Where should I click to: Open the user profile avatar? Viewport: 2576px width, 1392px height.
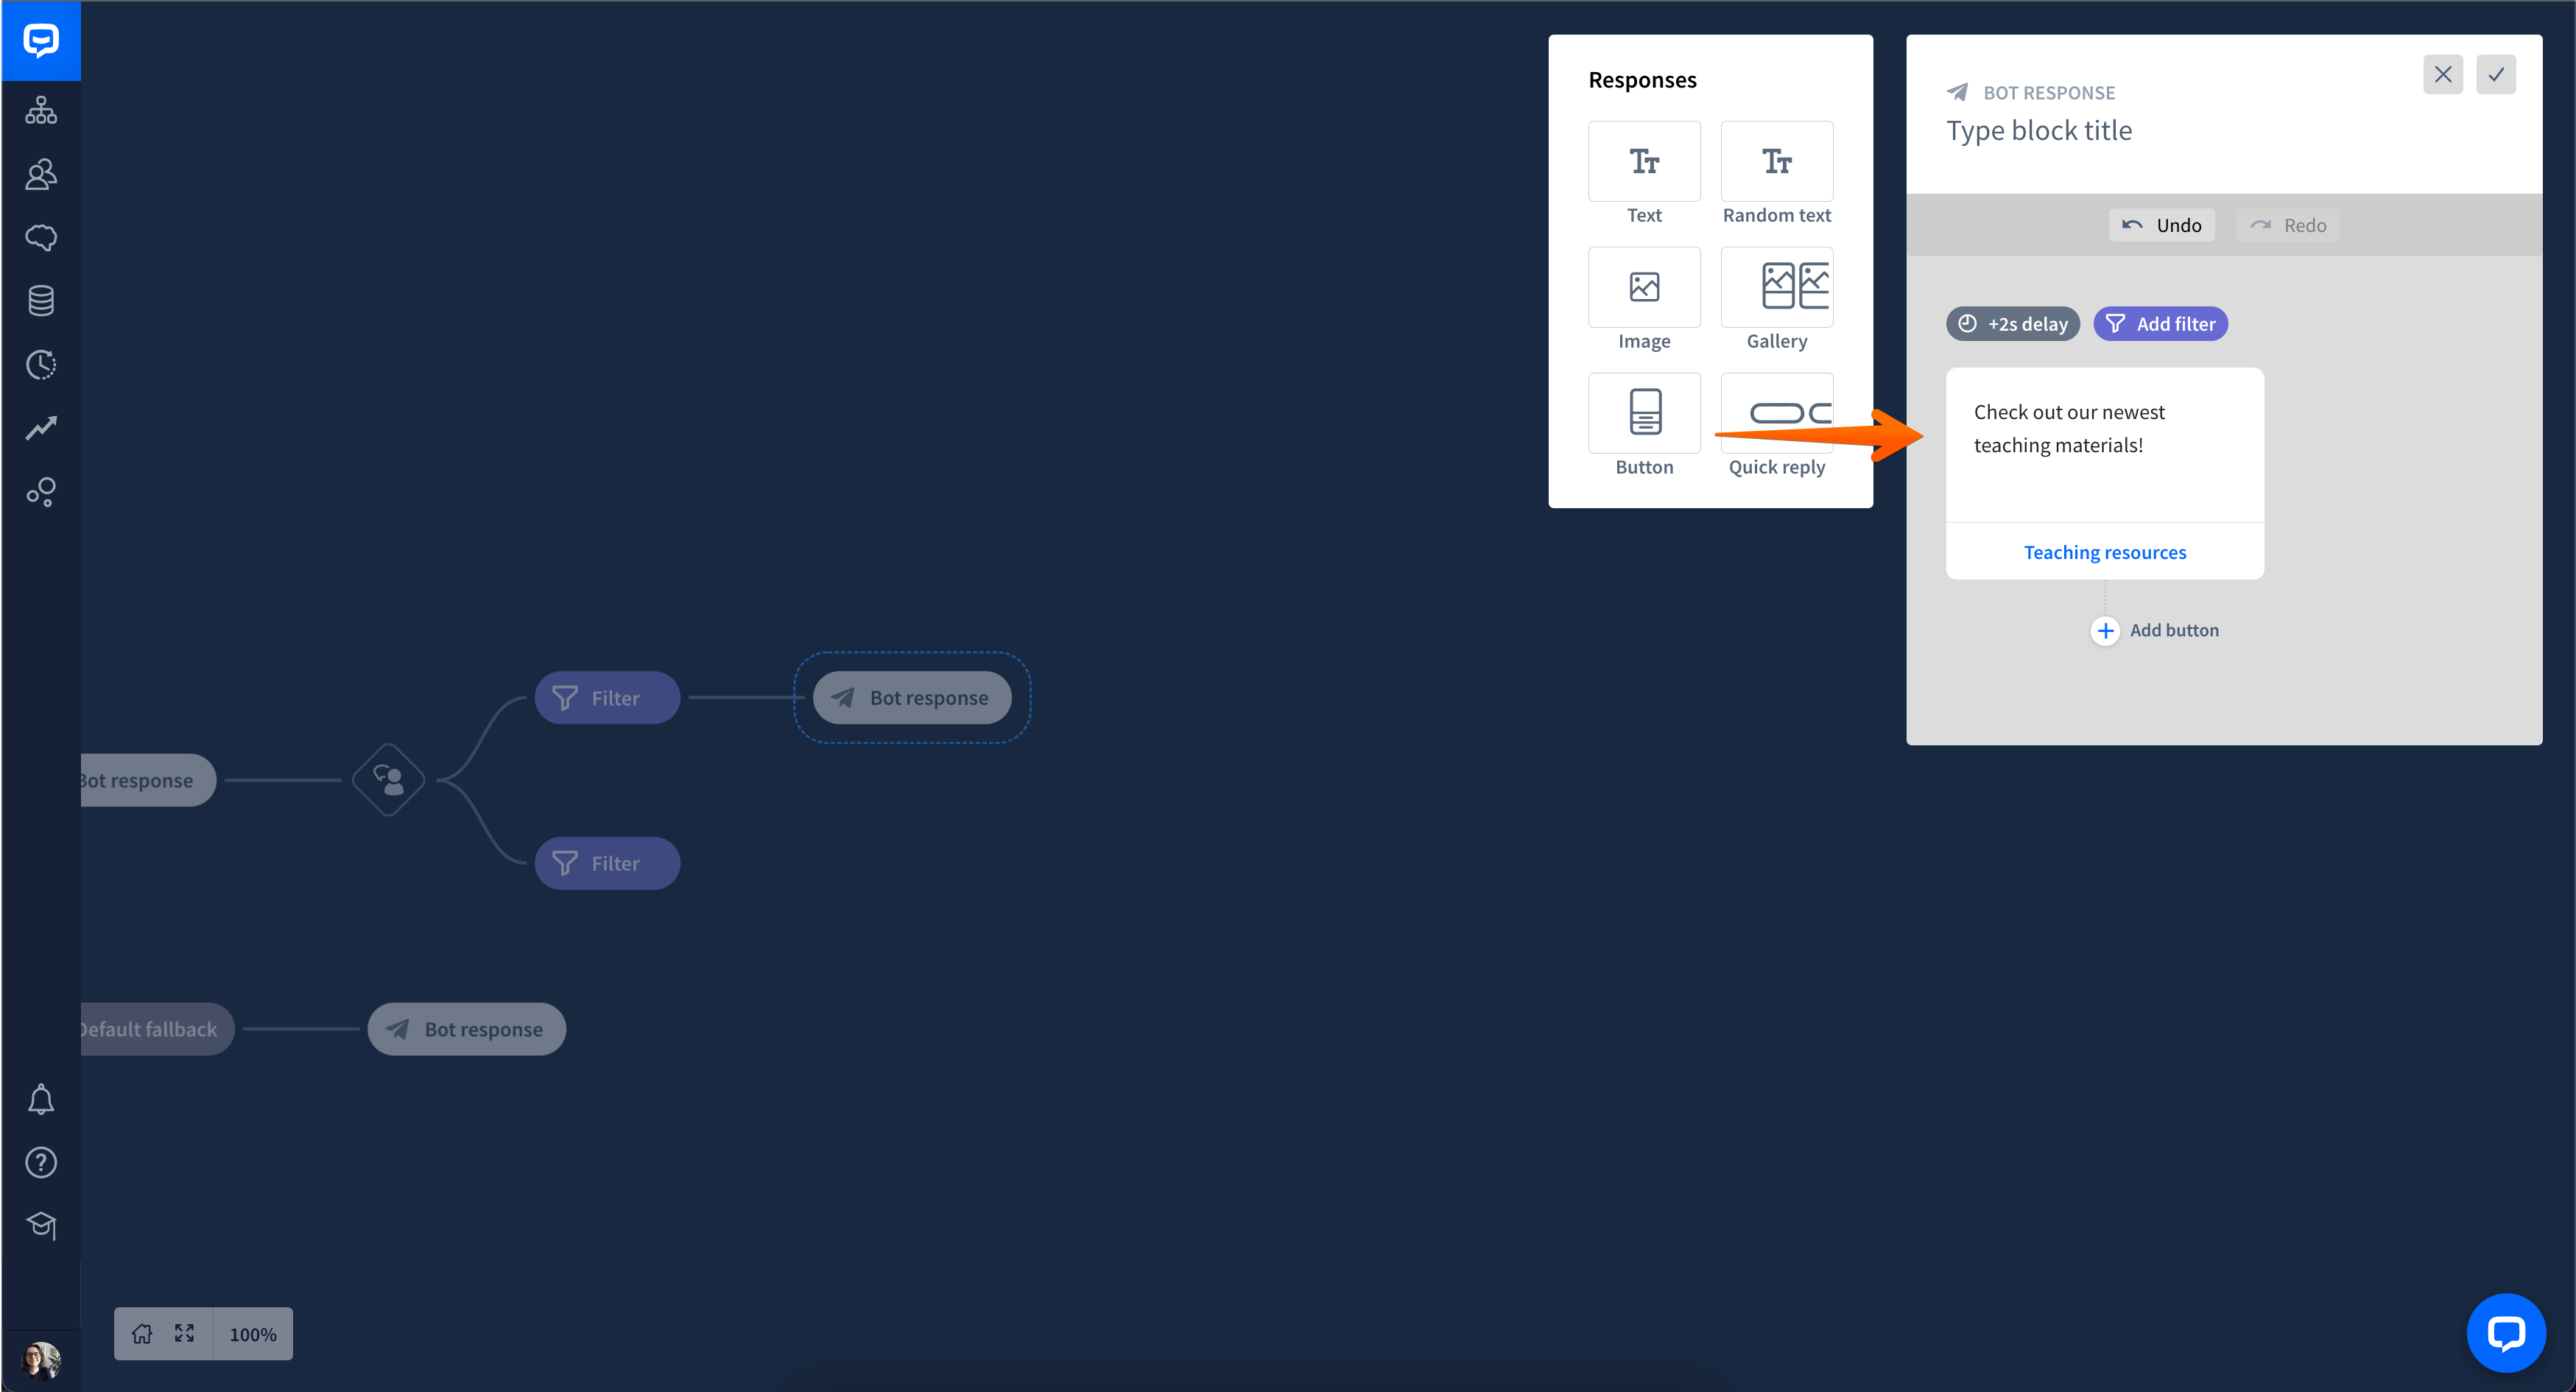[41, 1361]
